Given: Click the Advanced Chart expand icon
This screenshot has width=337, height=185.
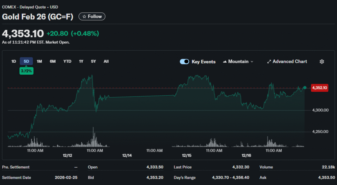Looking at the screenshot, I should coord(269,61).
